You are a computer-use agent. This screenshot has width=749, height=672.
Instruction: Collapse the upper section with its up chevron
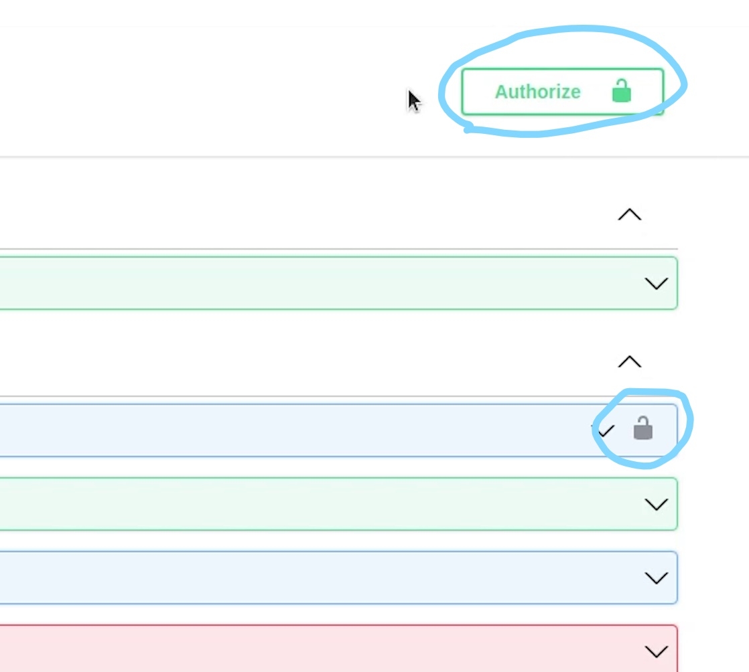click(x=629, y=215)
